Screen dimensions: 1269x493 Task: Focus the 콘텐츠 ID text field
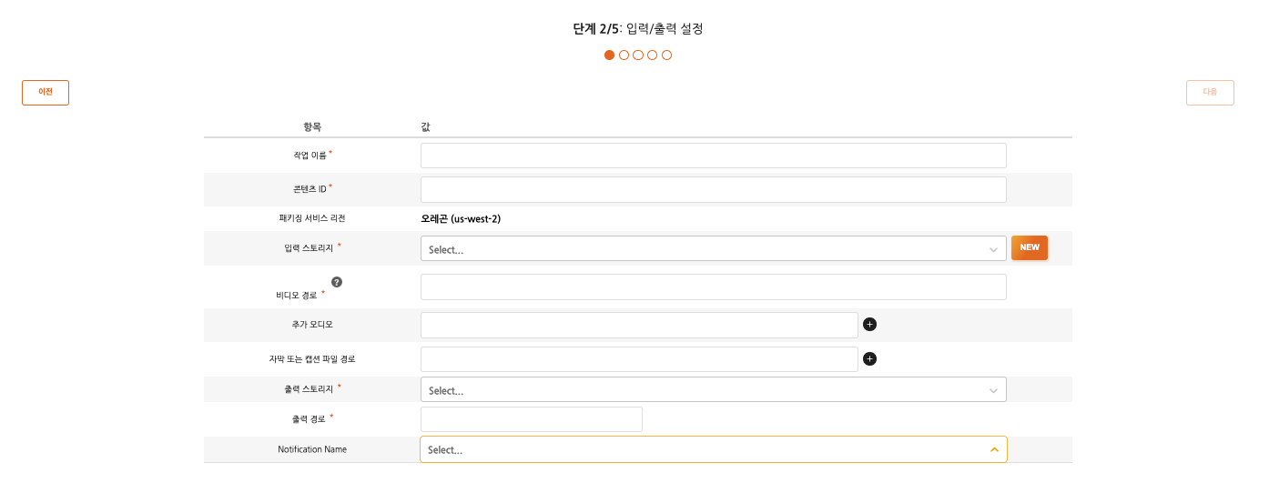(713, 189)
